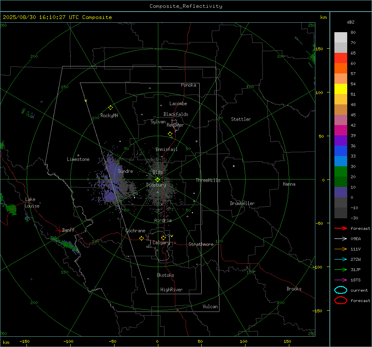Viewport: 372px width, 347px height.
Task: Click the white plus marker west of Hanna
Action: coord(234,166)
